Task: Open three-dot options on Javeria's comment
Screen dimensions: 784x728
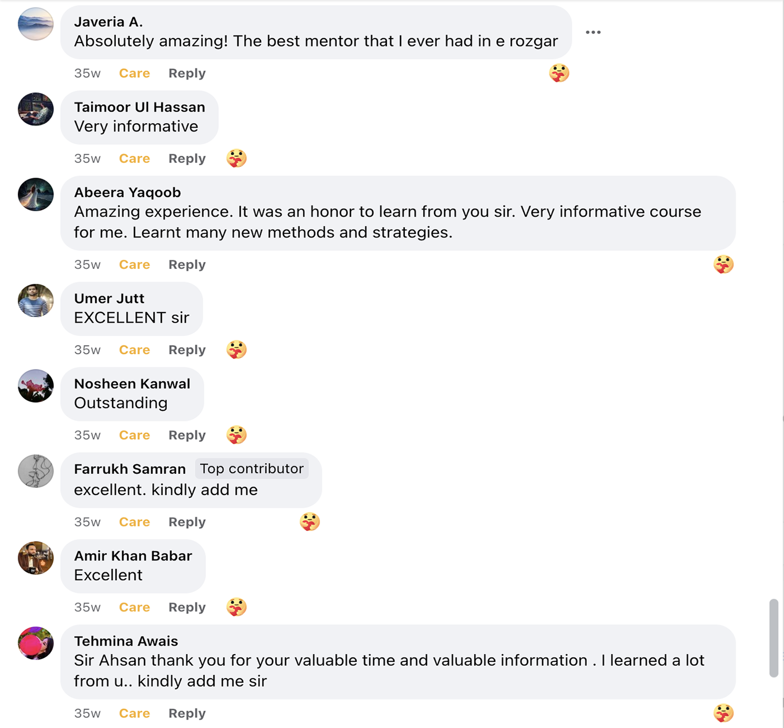Action: [593, 32]
